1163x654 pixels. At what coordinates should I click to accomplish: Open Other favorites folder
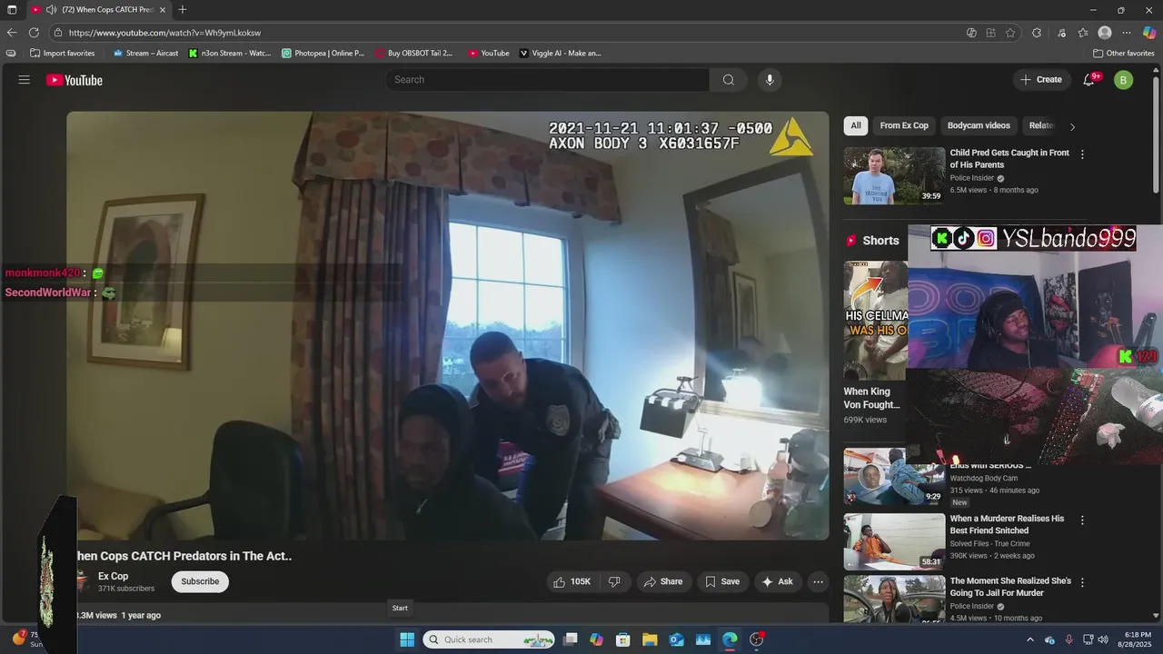point(1123,54)
